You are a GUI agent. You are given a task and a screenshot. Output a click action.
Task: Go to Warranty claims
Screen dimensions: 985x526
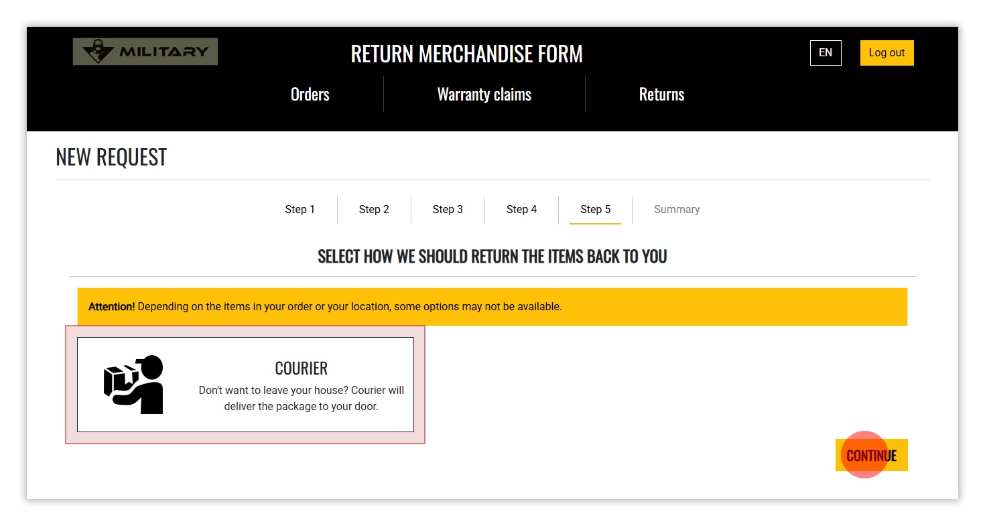484,94
